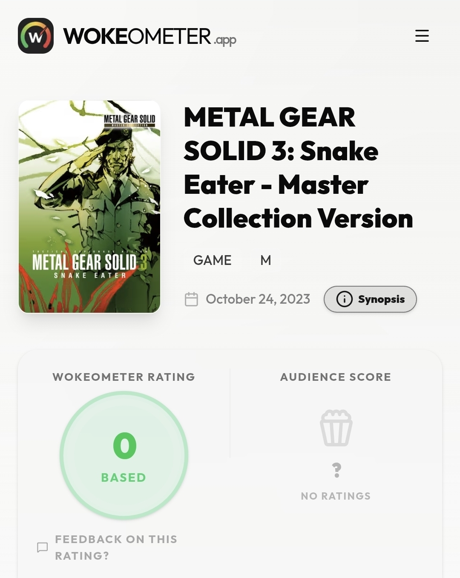Open the Metal Gear Solid 3 cover art
This screenshot has width=460, height=578.
click(x=89, y=207)
